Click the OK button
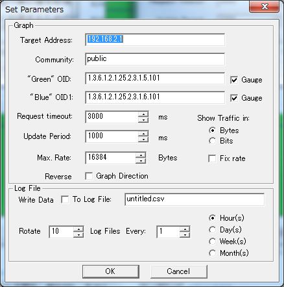The image size is (284, 287). point(111,271)
